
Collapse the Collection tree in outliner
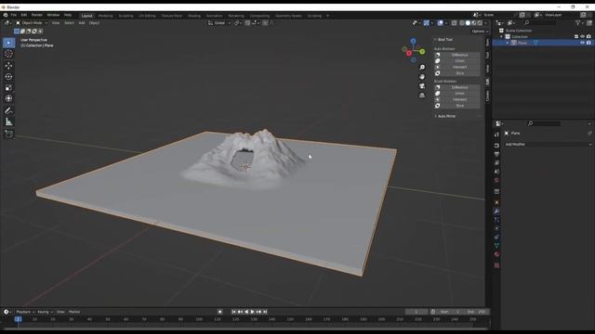pos(502,37)
